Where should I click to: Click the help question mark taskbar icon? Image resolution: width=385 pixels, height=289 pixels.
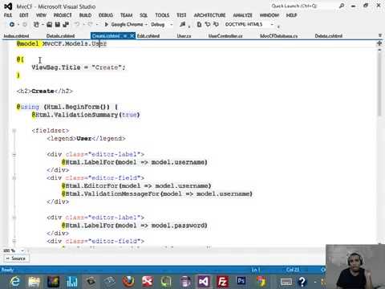(302, 282)
